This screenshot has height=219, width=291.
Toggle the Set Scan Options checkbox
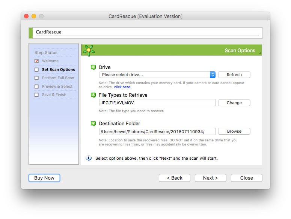click(x=36, y=69)
